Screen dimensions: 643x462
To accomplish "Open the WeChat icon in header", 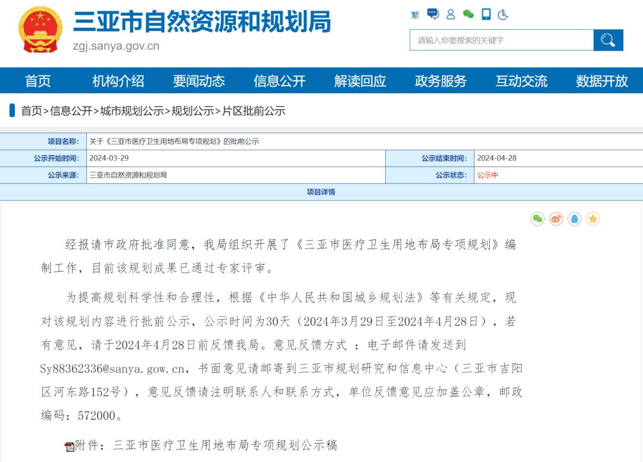I will point(468,14).
